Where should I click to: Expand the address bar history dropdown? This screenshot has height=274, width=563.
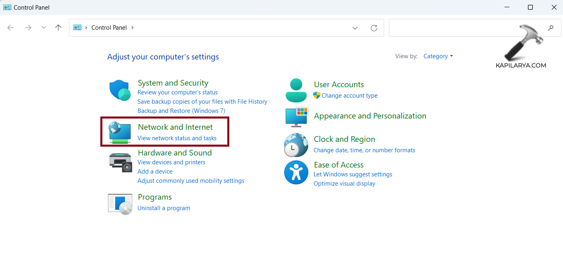pos(355,28)
